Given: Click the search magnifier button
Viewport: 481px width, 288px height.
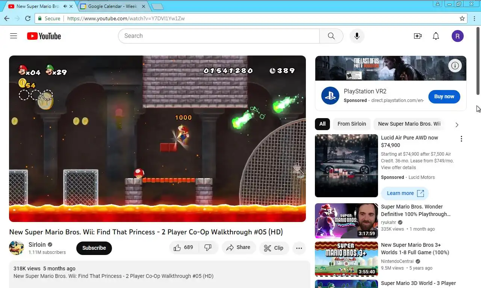Looking at the screenshot, I should tap(331, 36).
